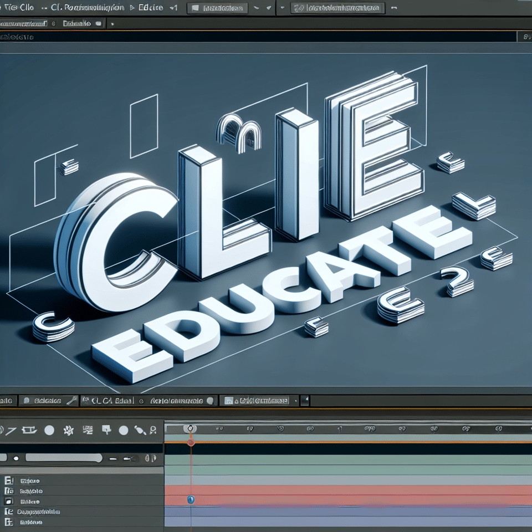Click the split-circle icon right of the slider row

point(151,459)
